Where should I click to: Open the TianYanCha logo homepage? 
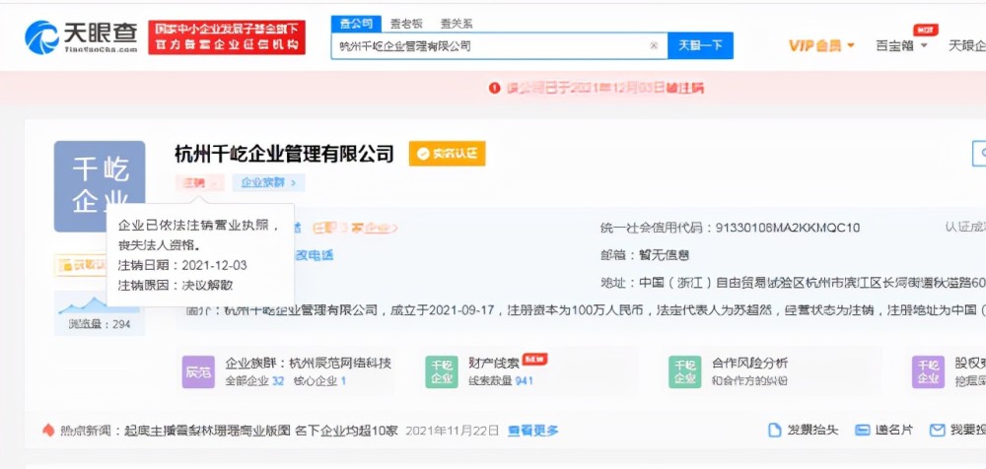(81, 37)
